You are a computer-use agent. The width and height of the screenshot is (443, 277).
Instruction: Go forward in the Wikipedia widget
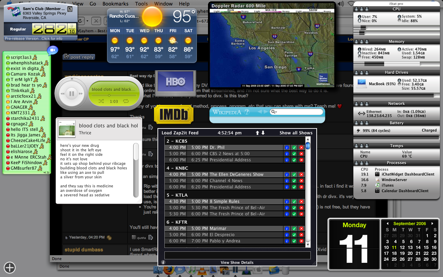[266, 112]
